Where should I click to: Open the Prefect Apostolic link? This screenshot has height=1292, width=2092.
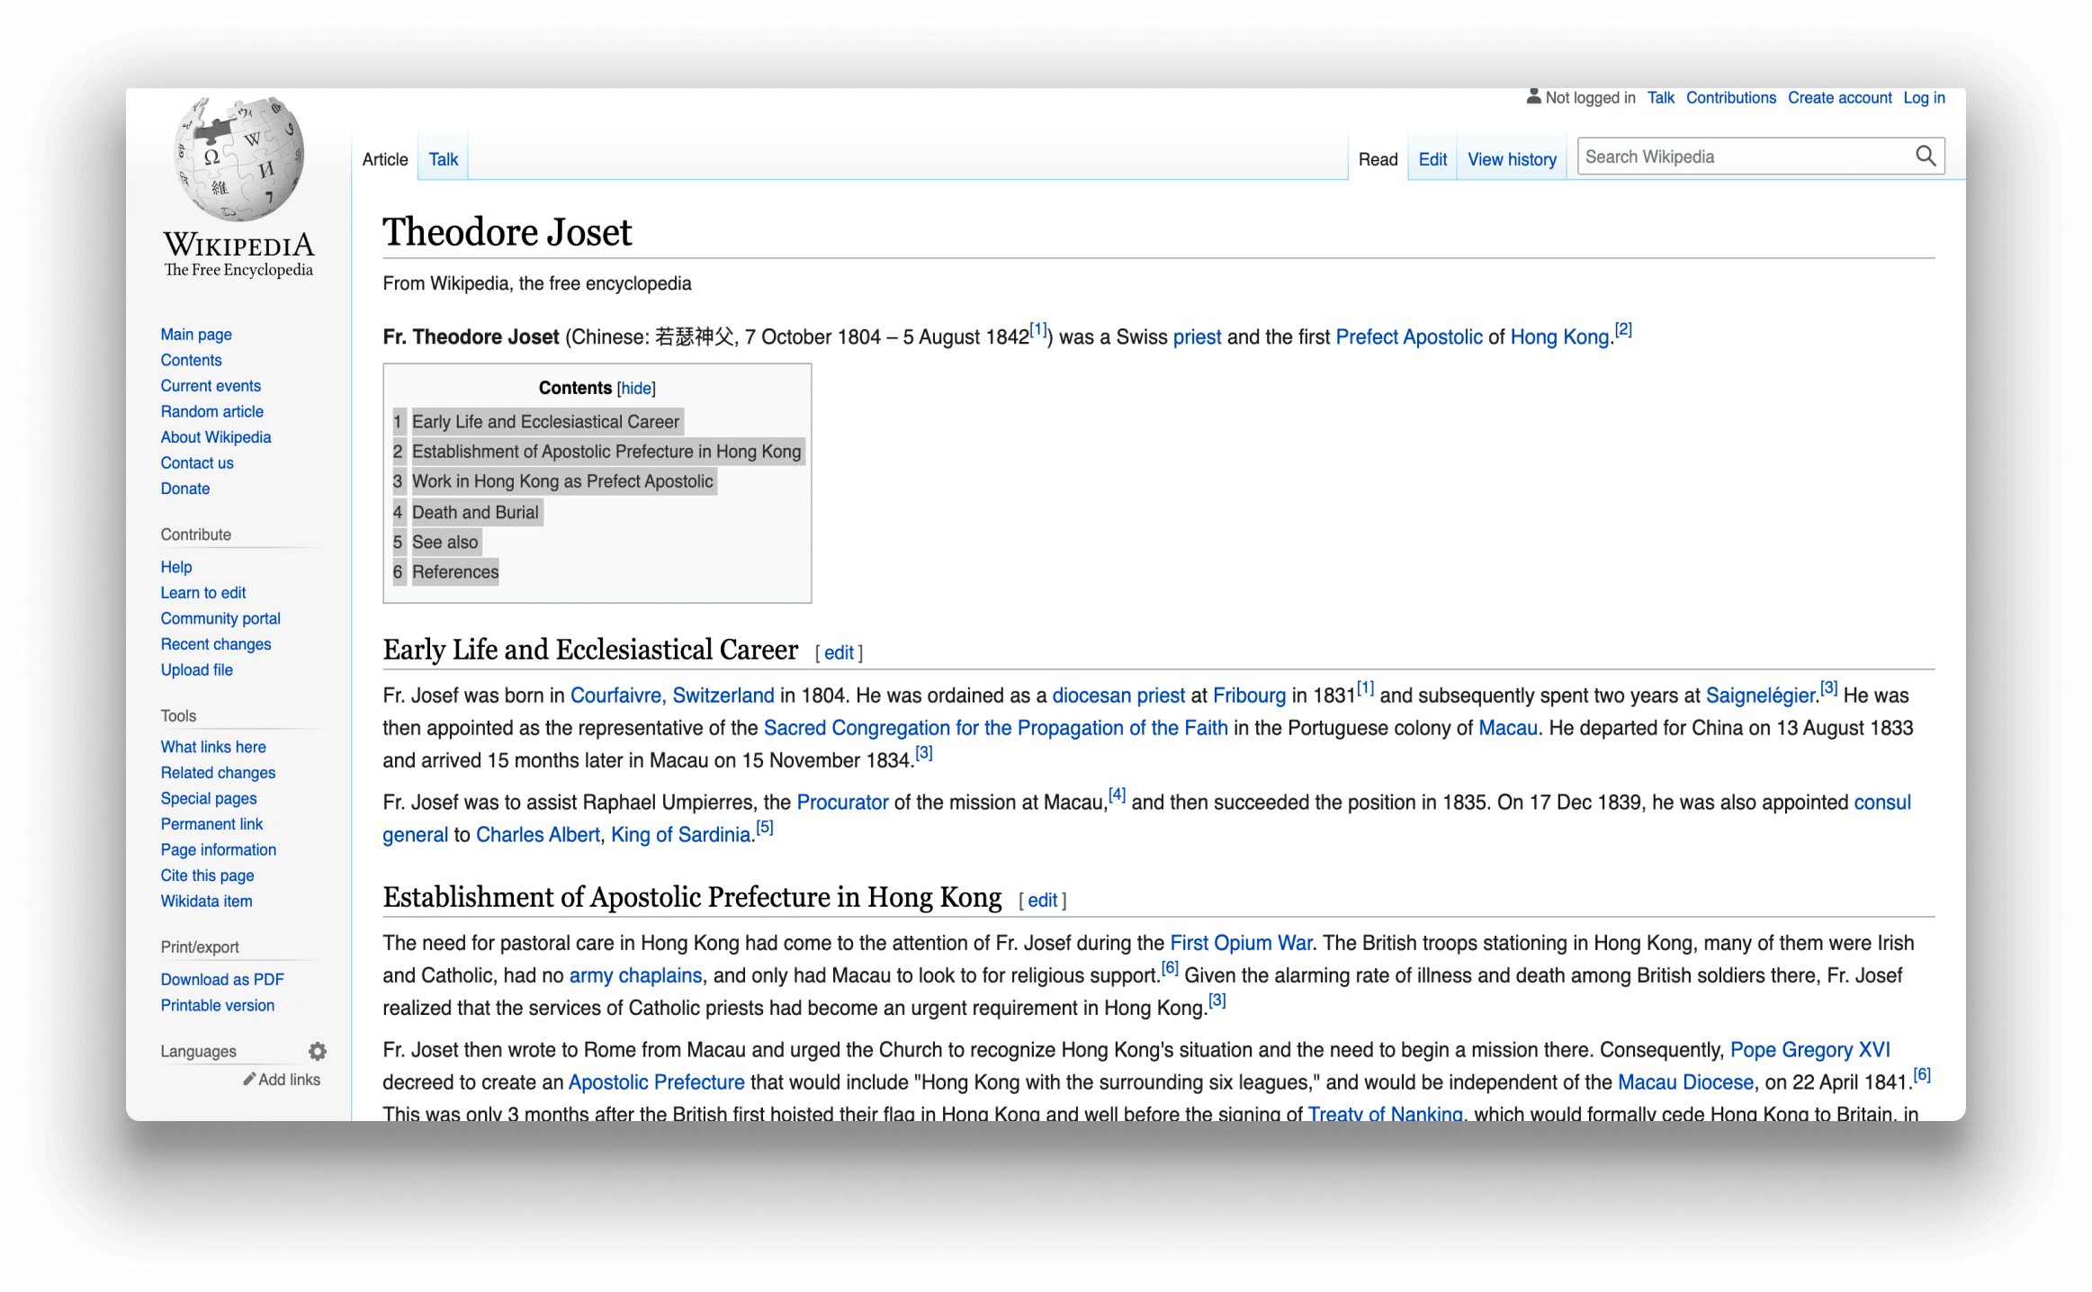tap(1408, 336)
